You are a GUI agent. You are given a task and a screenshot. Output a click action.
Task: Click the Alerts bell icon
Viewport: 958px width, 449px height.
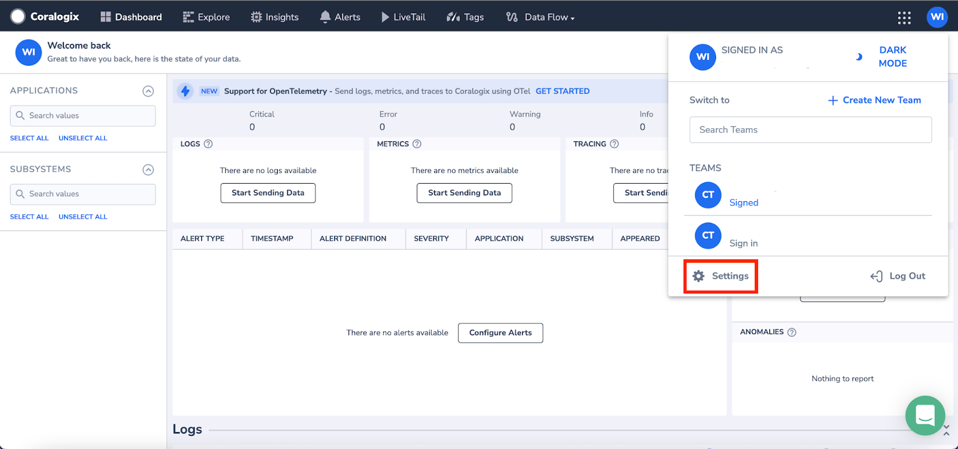point(325,17)
